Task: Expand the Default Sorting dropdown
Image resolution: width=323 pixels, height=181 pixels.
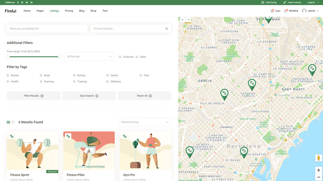Action: pos(145,122)
